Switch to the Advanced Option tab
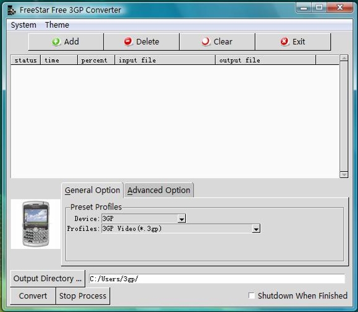Screen dimensions: 358x312 (159, 190)
